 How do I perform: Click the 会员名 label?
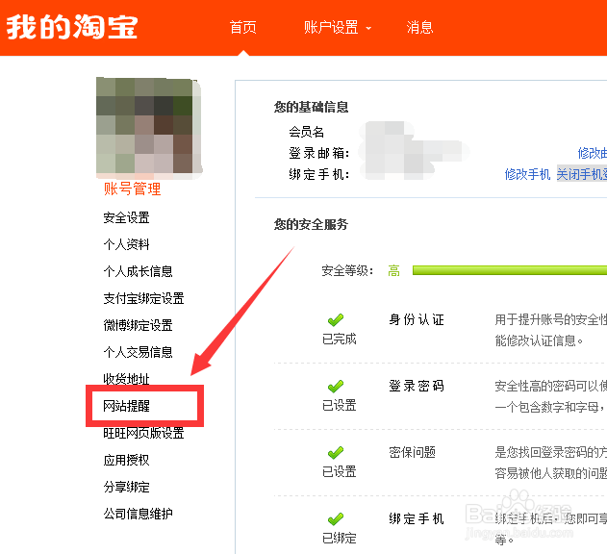point(306,132)
